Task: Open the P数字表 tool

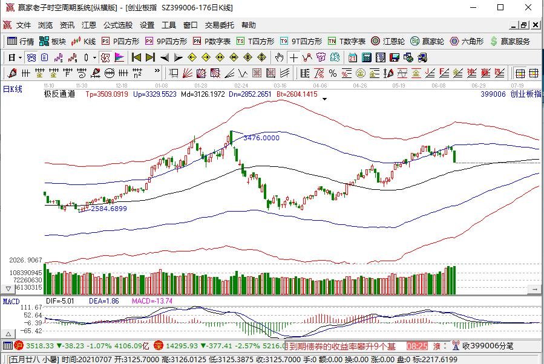Action: tap(212, 41)
